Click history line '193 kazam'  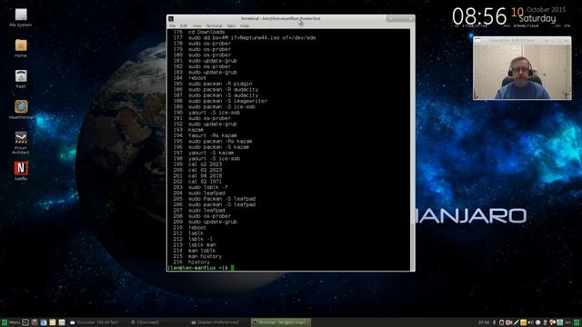(x=188, y=130)
